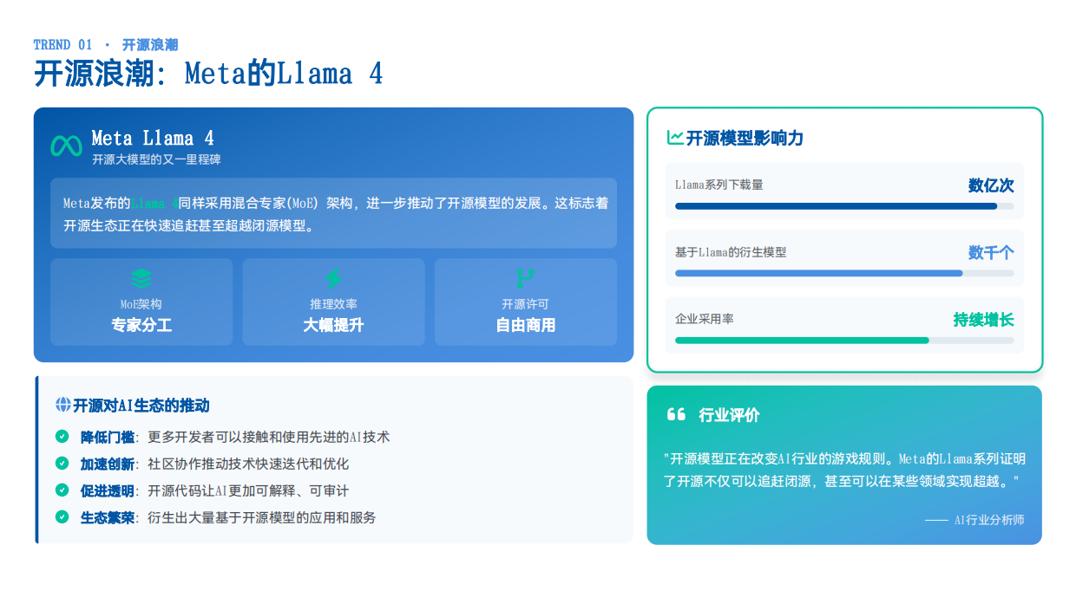Select the MoE架构 stacked layers icon

[141, 279]
